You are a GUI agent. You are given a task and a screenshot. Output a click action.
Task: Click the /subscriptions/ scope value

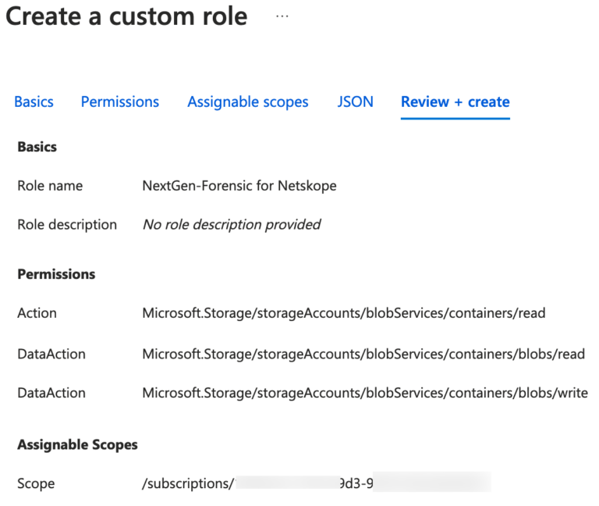pos(187,483)
